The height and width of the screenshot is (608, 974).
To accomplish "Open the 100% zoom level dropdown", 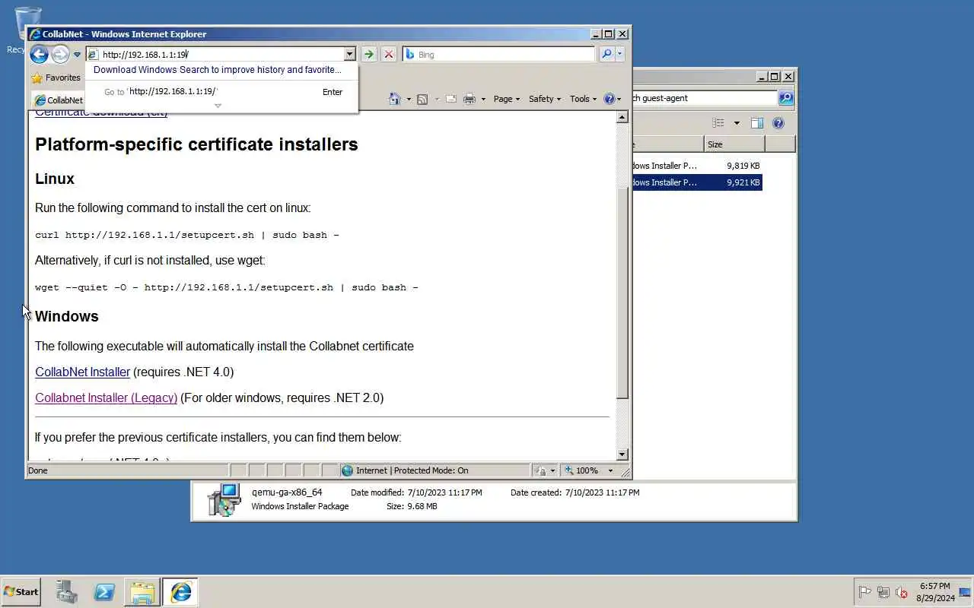I will tap(610, 470).
